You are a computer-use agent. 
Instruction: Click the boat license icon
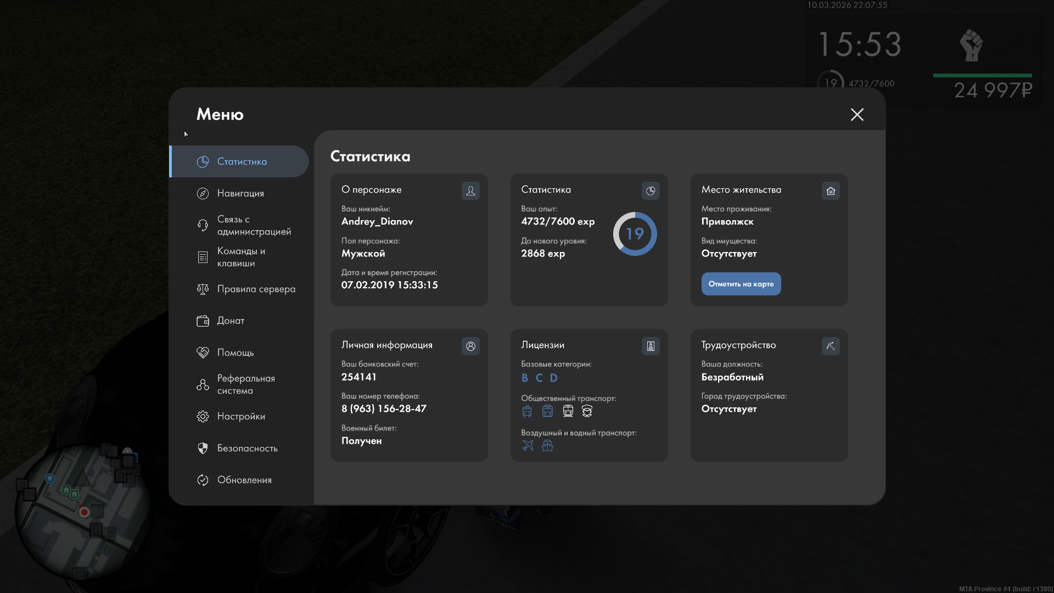[x=547, y=445]
